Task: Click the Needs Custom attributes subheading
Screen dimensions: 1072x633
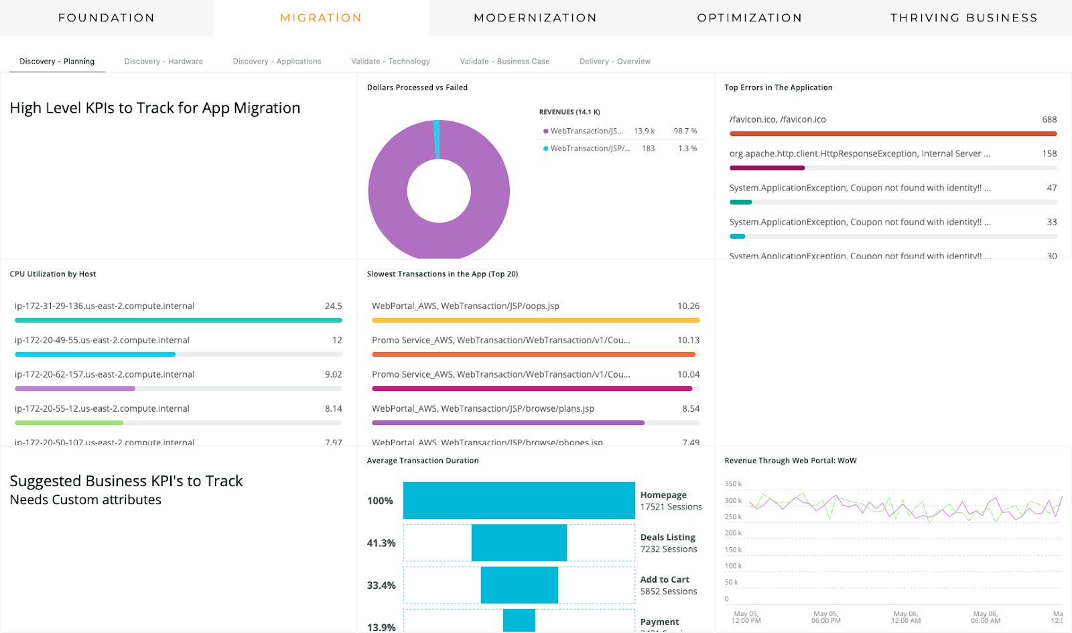Action: point(85,500)
